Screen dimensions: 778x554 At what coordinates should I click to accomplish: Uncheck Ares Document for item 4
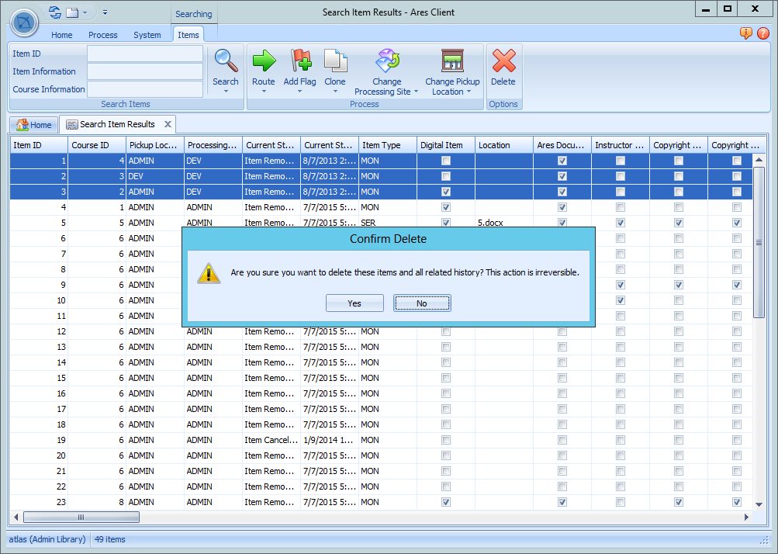pos(561,207)
